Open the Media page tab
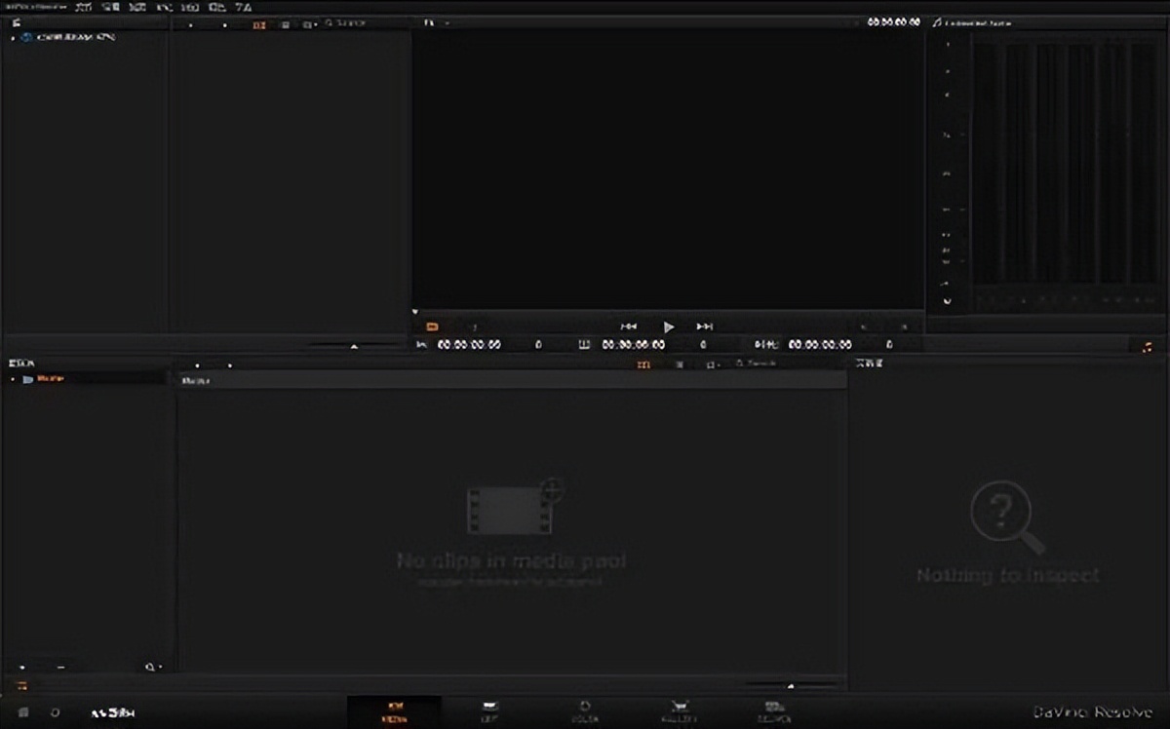Viewport: 1170px width, 729px height. [395, 710]
